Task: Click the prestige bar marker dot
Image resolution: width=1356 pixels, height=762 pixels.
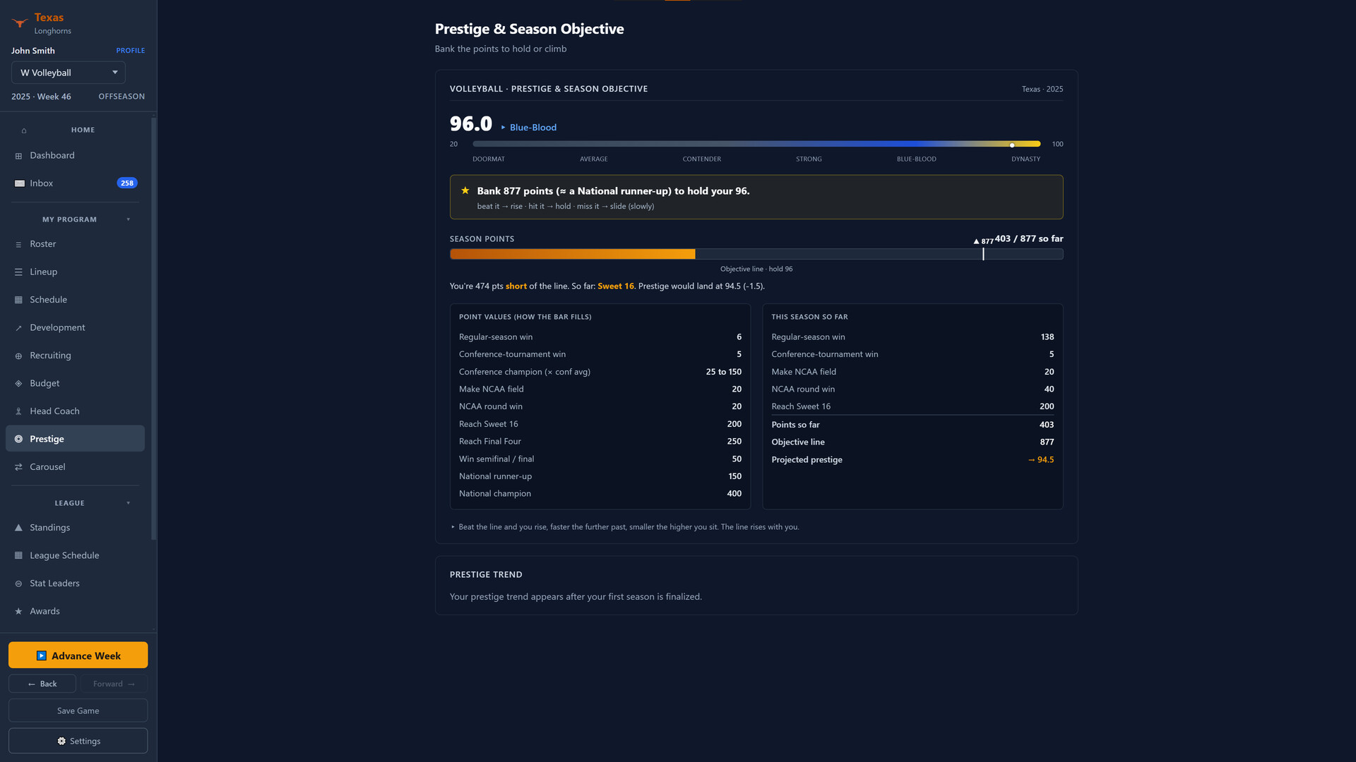Action: pos(1012,145)
